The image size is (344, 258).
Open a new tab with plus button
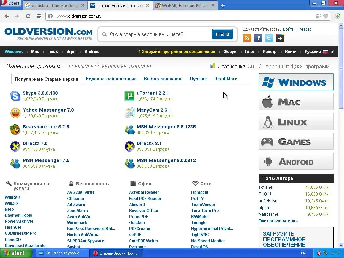pos(223,6)
